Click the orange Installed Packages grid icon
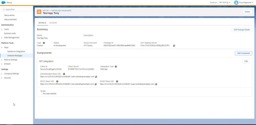The image size is (256, 125). click(x=39, y=12)
